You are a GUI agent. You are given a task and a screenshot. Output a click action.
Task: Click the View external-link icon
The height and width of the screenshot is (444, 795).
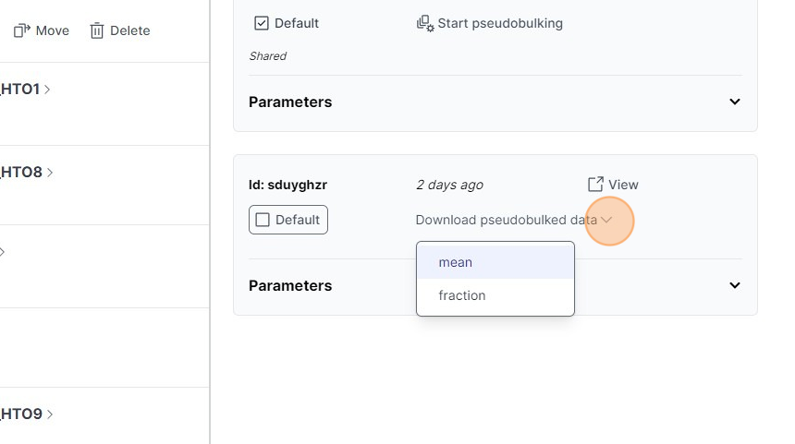click(595, 185)
